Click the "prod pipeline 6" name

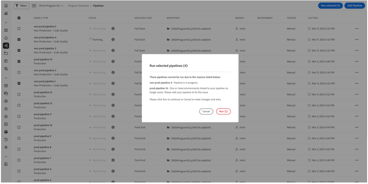pyautogui.click(x=42, y=169)
